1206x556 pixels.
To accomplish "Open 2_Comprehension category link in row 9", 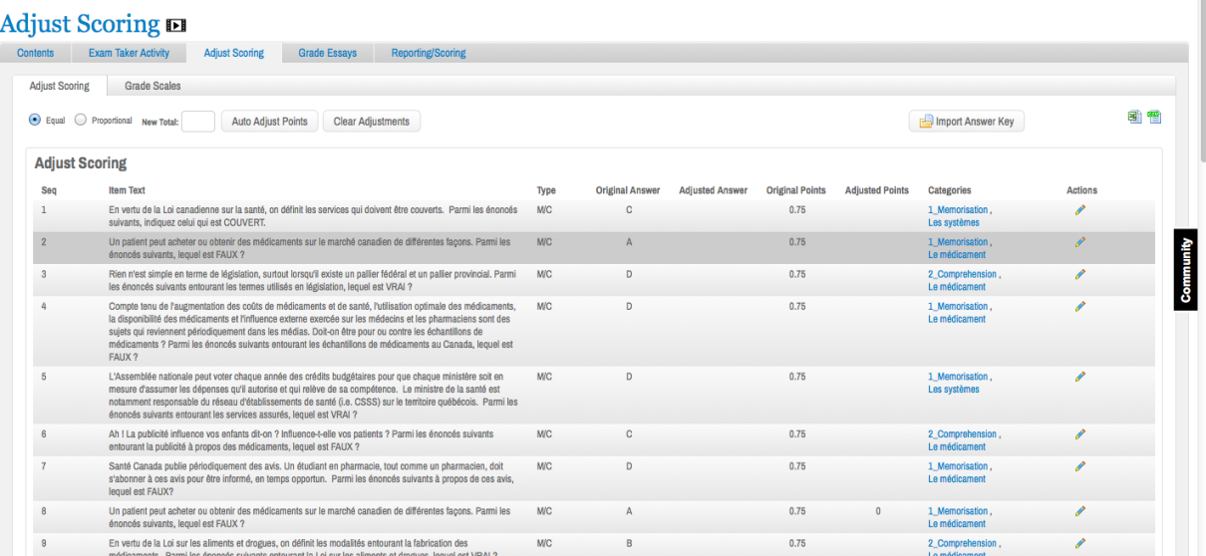I will [x=962, y=544].
